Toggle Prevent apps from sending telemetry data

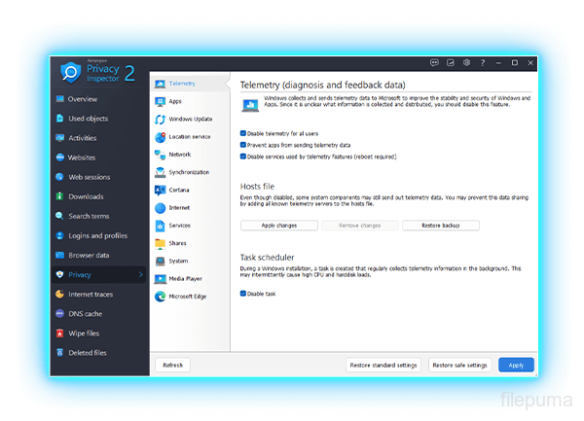(242, 144)
